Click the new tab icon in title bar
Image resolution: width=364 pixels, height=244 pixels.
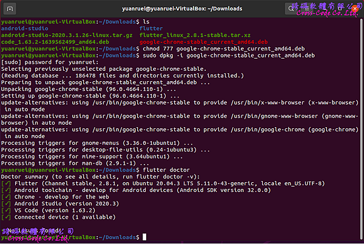[8, 8]
